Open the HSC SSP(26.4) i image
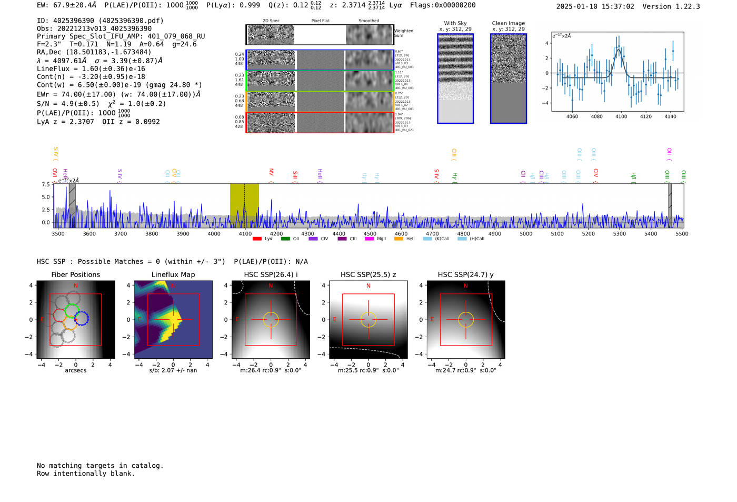 tap(271, 320)
